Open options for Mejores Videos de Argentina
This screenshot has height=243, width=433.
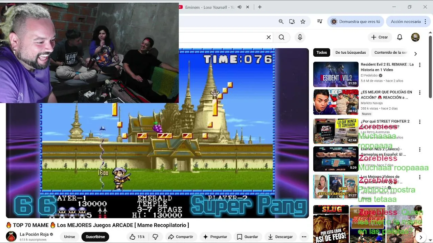419,177
